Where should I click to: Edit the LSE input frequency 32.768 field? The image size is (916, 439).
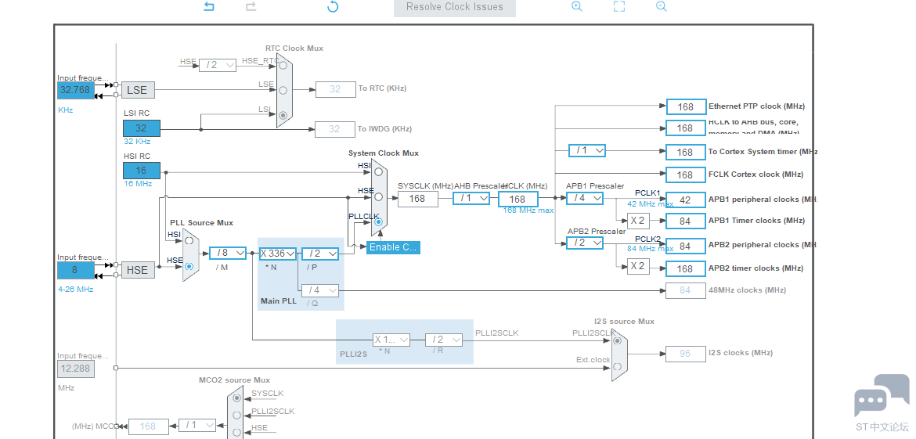pos(76,90)
